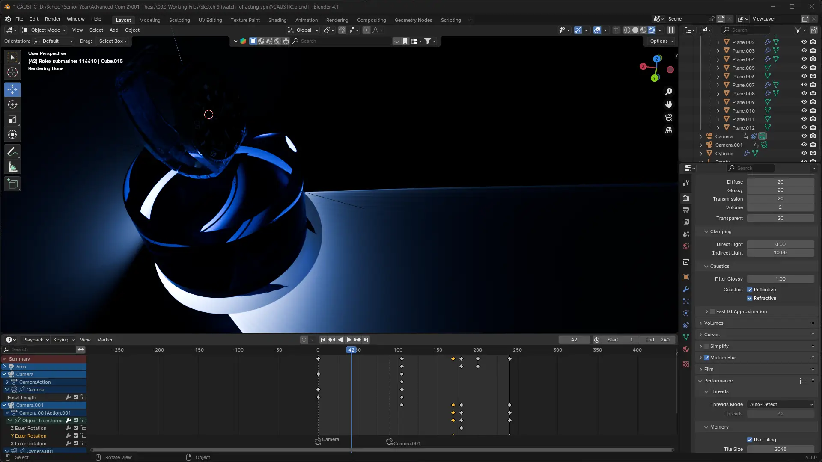
Task: Select the Rotate tool in the viewport toolbar
Action: tap(12, 104)
